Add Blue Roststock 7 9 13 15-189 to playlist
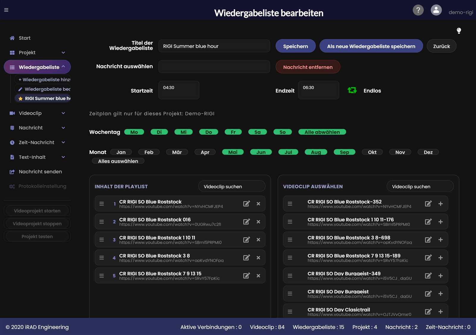This screenshot has width=476, height=335. click(x=441, y=258)
